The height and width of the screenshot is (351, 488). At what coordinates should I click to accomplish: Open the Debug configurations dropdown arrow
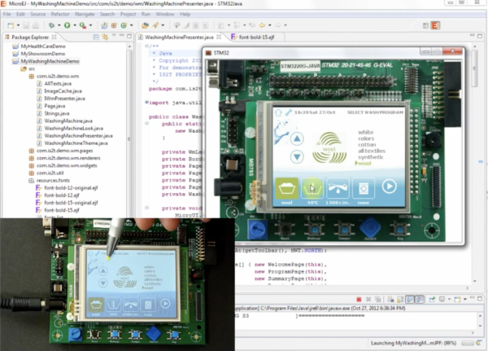[x=59, y=25]
